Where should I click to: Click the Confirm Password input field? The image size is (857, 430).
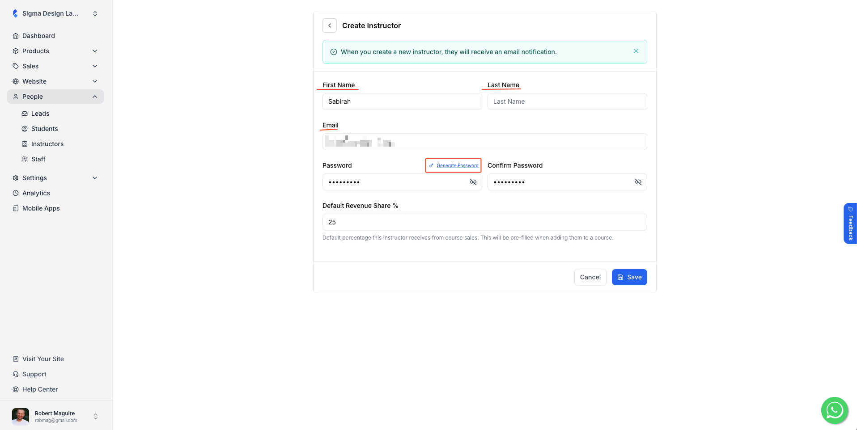567,182
